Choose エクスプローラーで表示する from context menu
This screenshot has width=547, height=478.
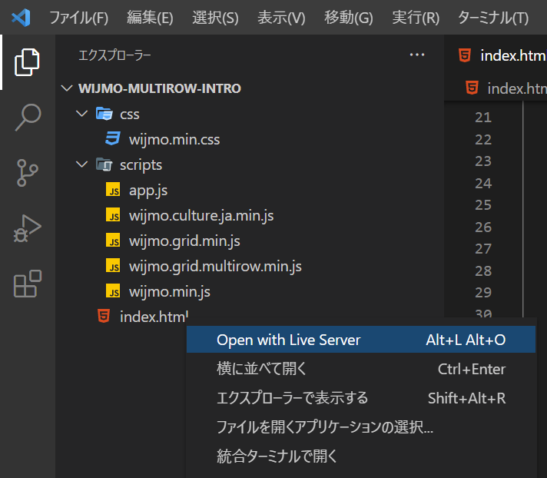point(361,398)
